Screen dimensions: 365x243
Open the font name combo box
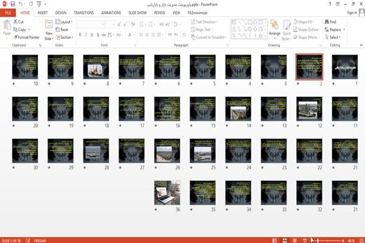pos(91,24)
